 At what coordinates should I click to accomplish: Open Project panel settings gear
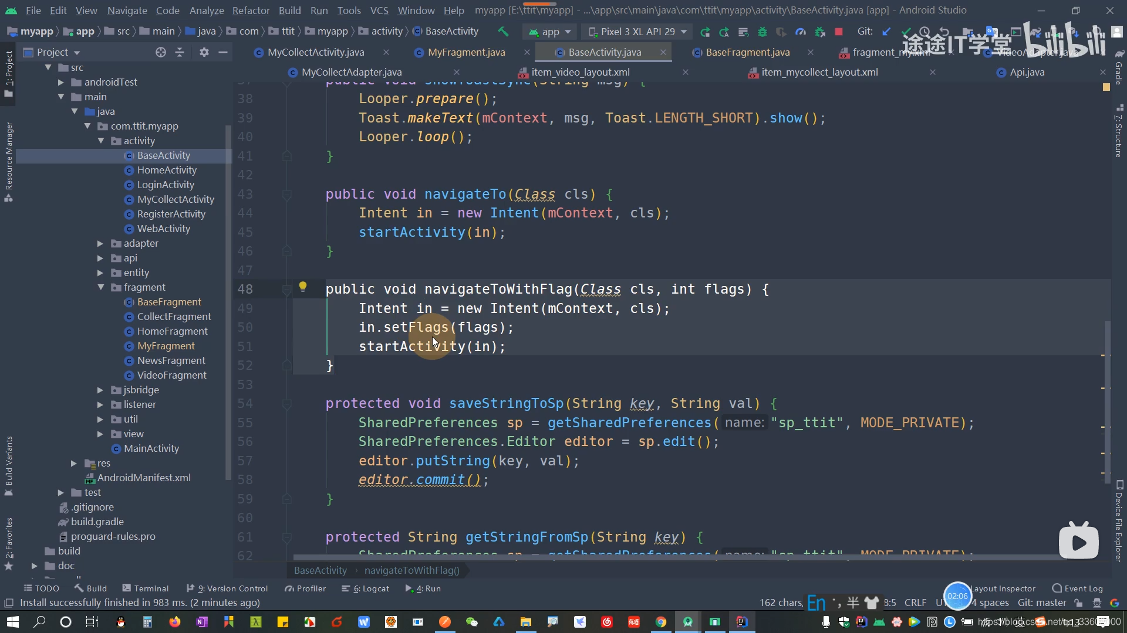[x=204, y=52]
